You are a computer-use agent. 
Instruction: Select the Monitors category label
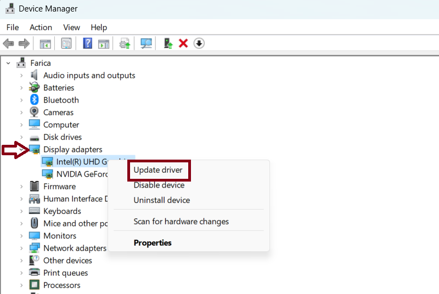tap(60, 235)
